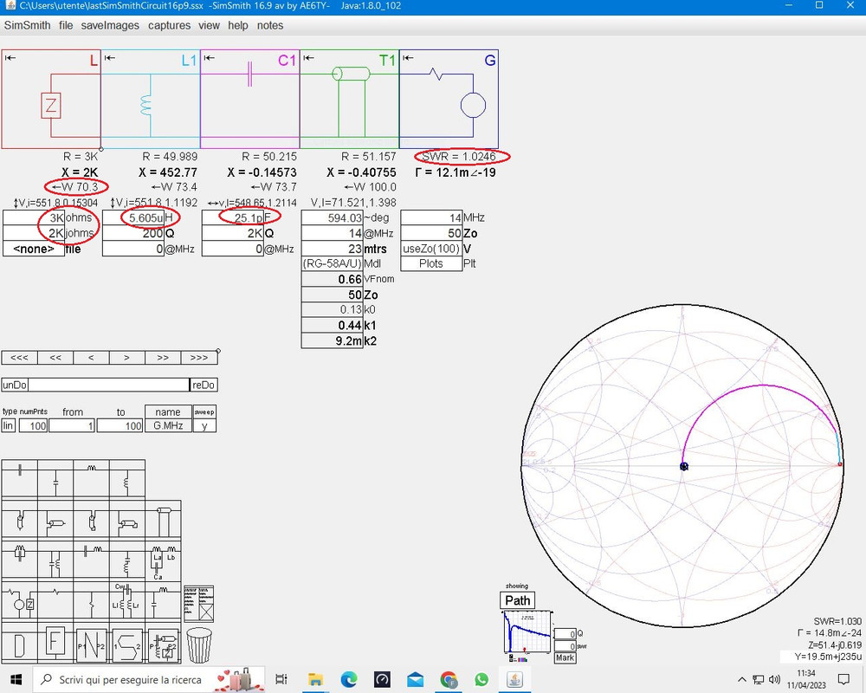Click the >>> navigation button
The height and width of the screenshot is (693, 866).
[199, 358]
